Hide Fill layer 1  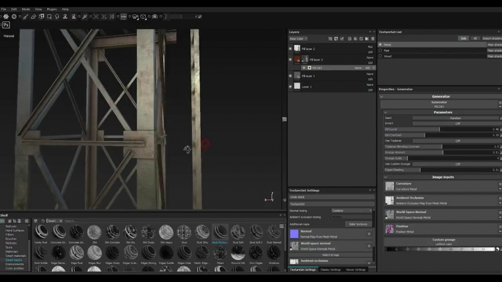click(291, 76)
